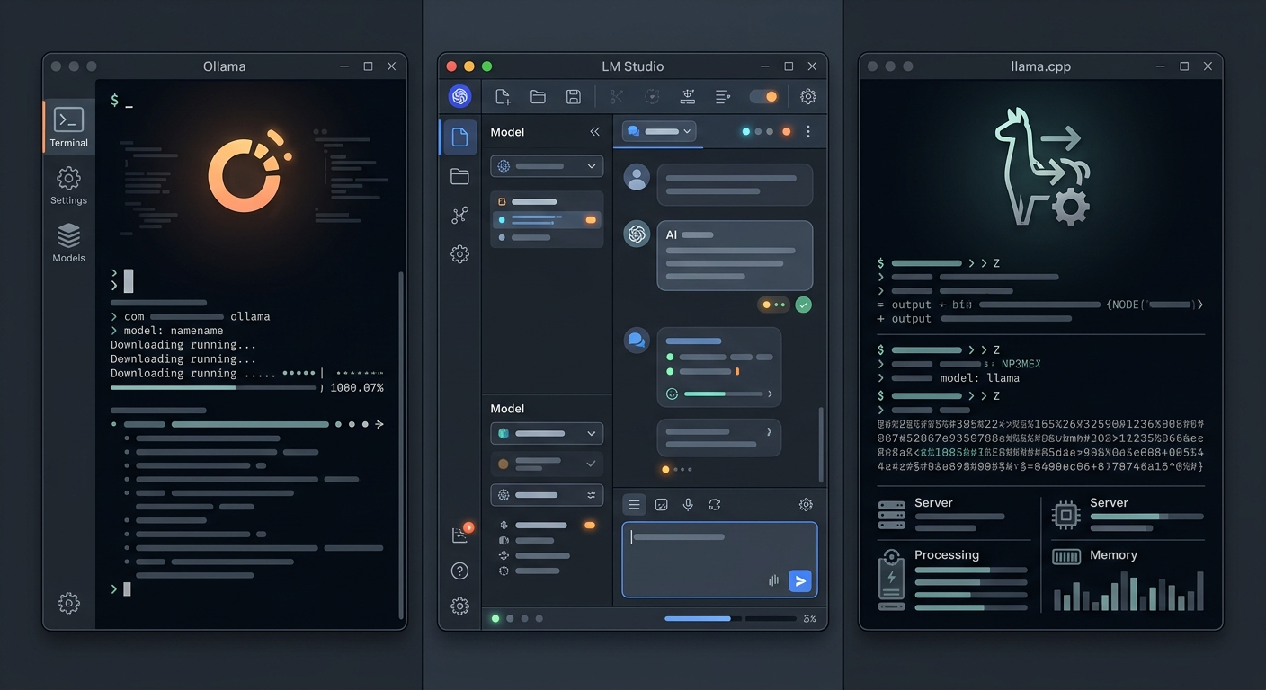Select the branch graph icon in LM Studio sidebar
Image resolution: width=1266 pixels, height=690 pixels.
(459, 215)
